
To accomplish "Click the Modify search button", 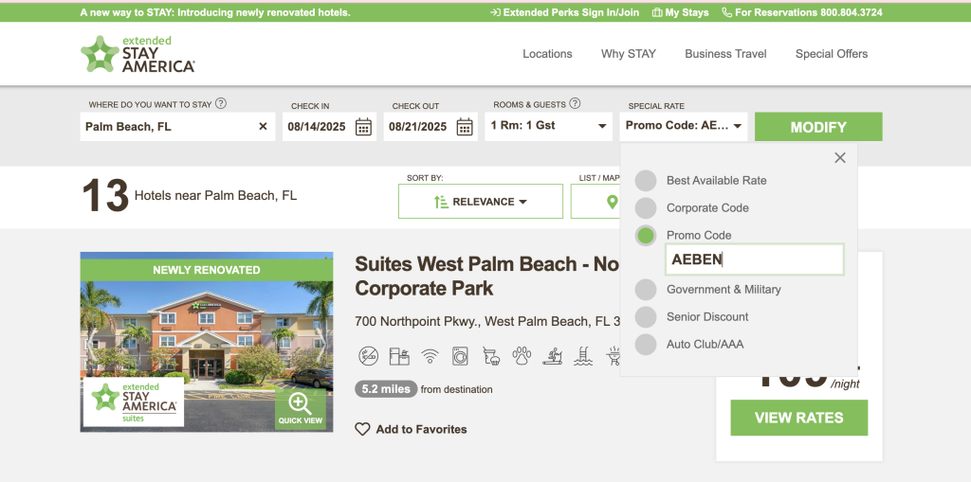I will tap(818, 127).
